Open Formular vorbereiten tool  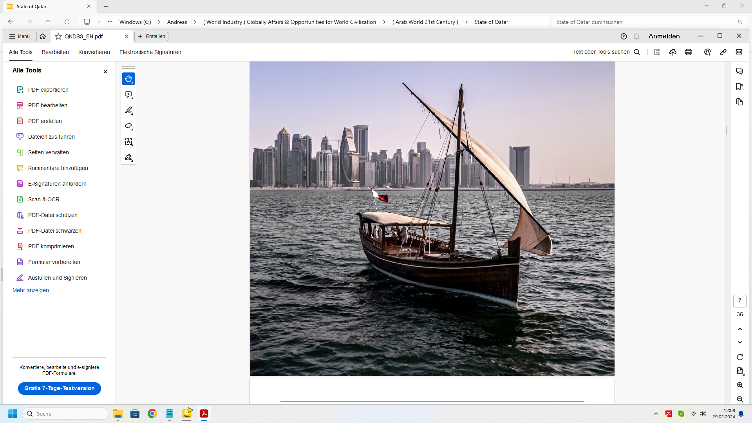pyautogui.click(x=54, y=262)
